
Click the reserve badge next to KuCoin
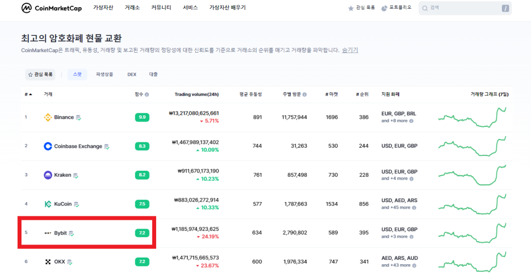point(76,204)
